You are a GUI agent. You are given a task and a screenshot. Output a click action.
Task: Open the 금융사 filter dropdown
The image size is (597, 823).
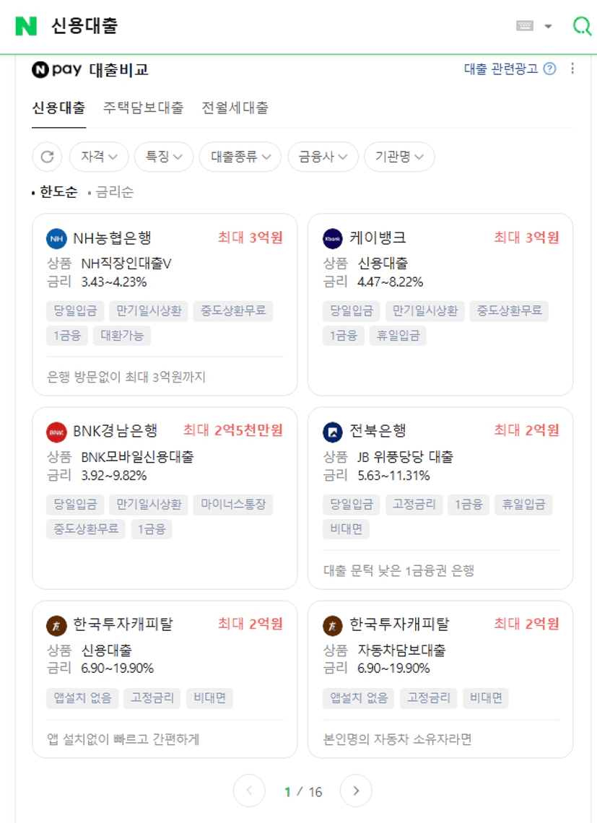(x=323, y=157)
